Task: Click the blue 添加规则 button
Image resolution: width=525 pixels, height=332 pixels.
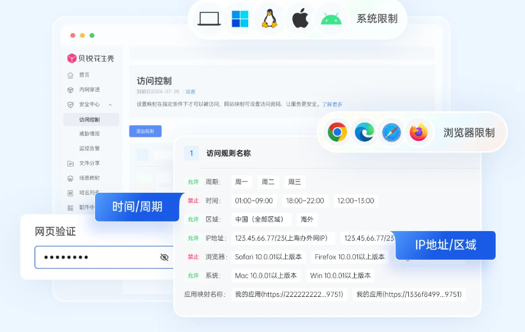Action: click(145, 132)
